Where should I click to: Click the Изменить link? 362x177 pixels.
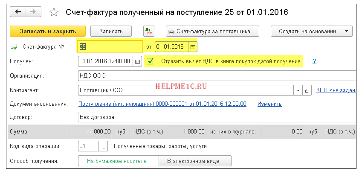269,104
